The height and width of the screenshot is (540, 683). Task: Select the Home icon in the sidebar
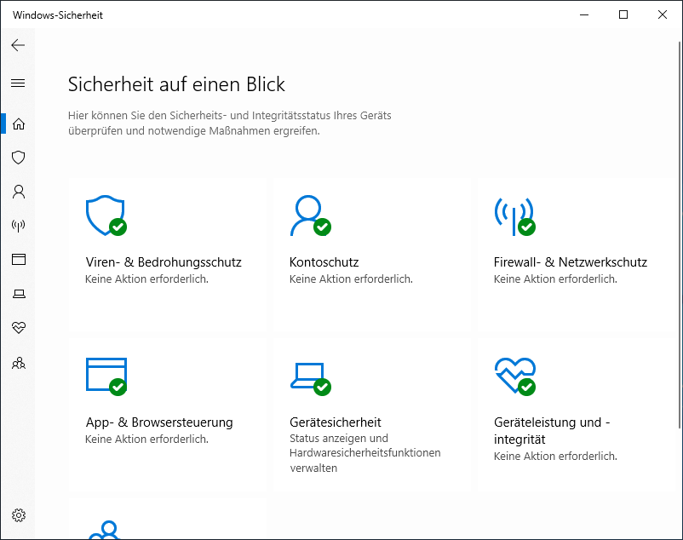(x=18, y=124)
